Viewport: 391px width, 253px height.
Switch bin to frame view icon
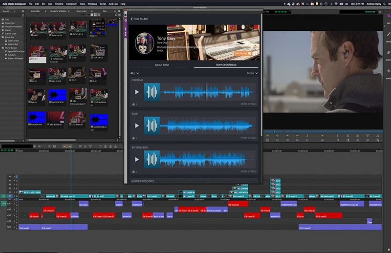tap(95, 15)
